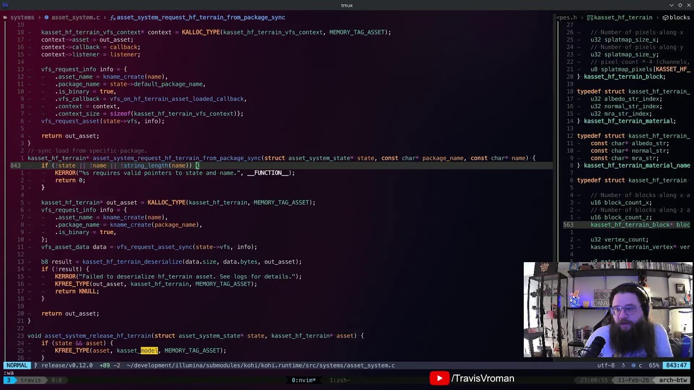Click the vfs_on_hf_terrain_asset_loaded_callback text
The image size is (694, 390).
tap(177, 99)
